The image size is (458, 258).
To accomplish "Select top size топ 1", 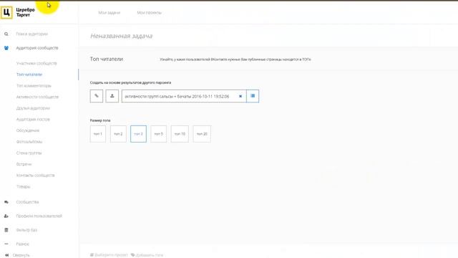I will [x=98, y=134].
